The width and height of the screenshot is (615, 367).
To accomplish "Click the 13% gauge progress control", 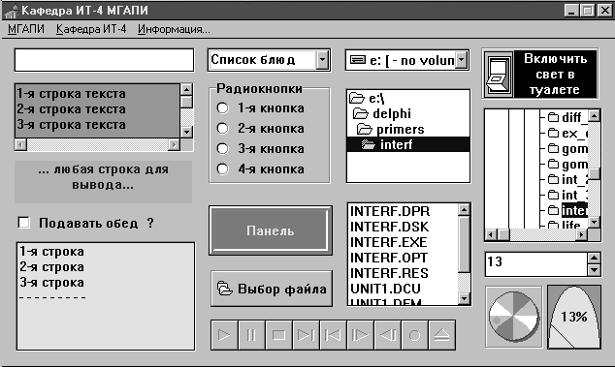I will coord(574,317).
